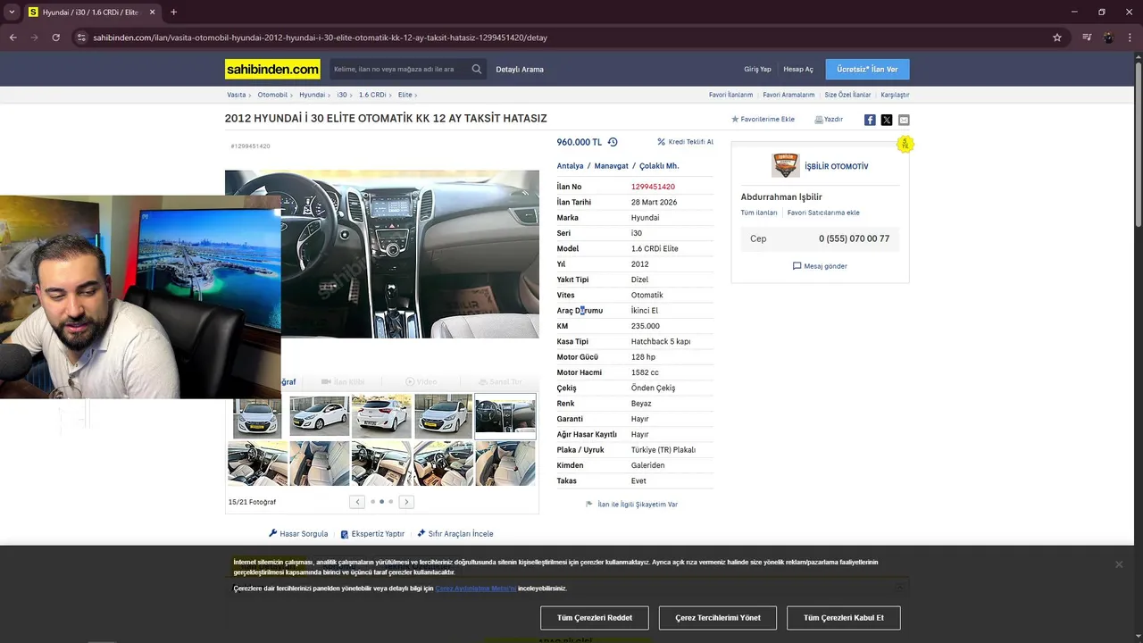This screenshot has width=1143, height=643.
Task: Open seller's Tüm ilanları link
Action: tap(759, 213)
